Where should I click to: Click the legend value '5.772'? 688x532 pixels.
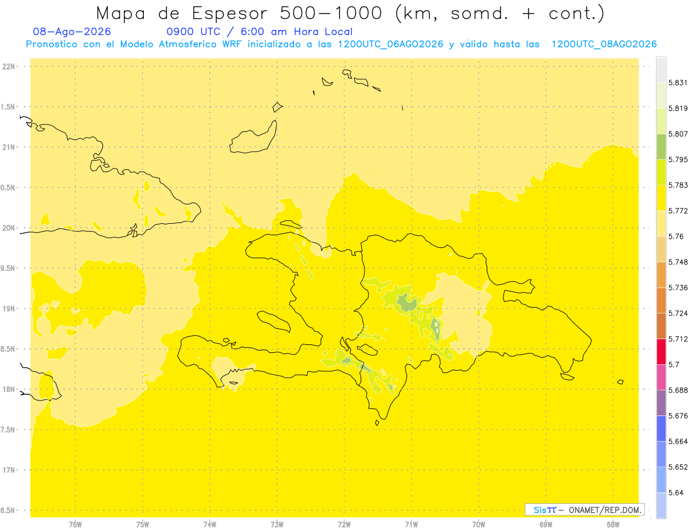pyautogui.click(x=678, y=211)
